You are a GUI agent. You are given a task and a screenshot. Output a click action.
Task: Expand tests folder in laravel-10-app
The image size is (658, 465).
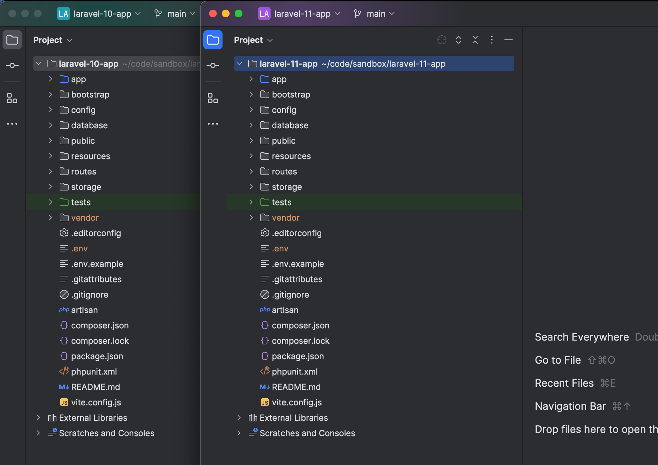click(x=51, y=202)
